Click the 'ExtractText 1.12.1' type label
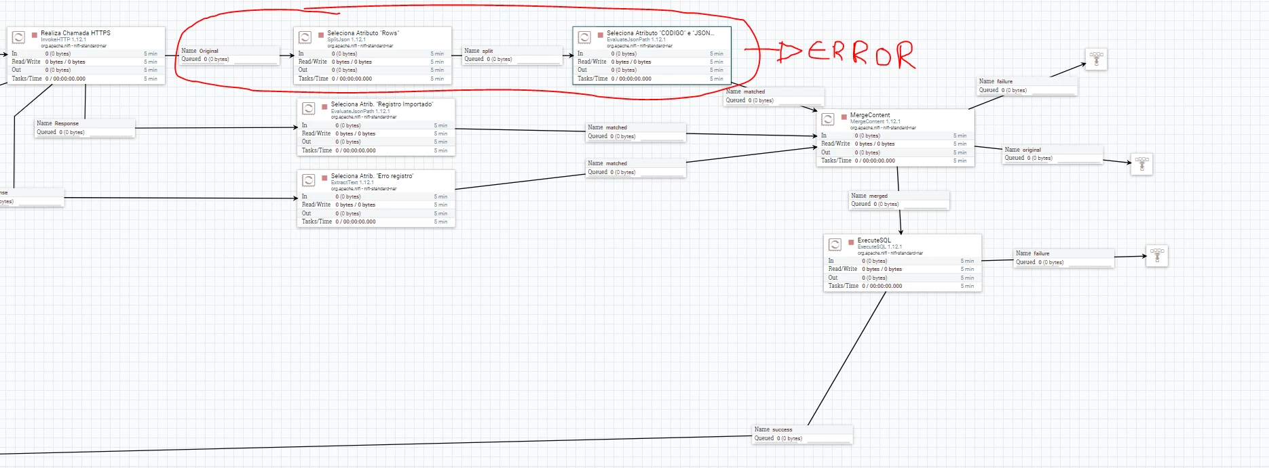The height and width of the screenshot is (468, 1269). pos(352,182)
